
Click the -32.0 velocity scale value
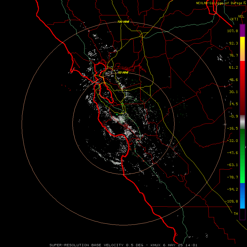232,141
